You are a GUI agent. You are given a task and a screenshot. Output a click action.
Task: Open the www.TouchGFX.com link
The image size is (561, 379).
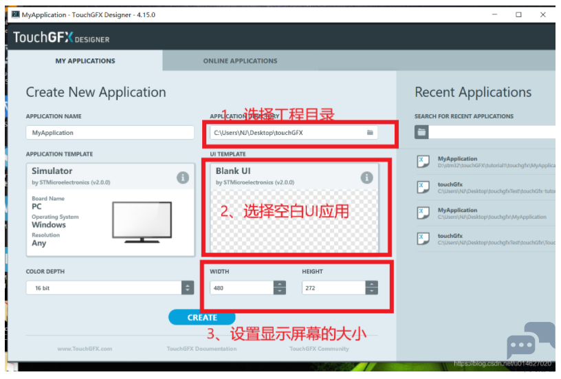(85, 349)
